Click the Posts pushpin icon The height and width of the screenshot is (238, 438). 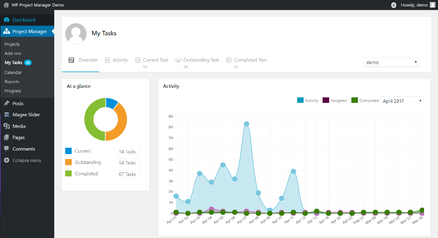point(6,103)
